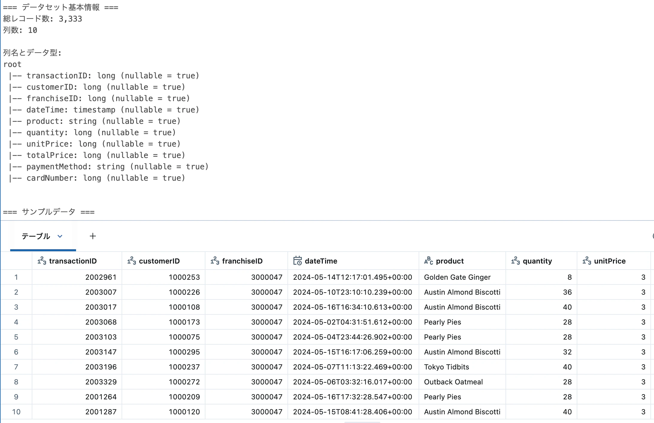The width and height of the screenshot is (654, 423).
Task: Sort by the transactionID column header
Action: [77, 261]
